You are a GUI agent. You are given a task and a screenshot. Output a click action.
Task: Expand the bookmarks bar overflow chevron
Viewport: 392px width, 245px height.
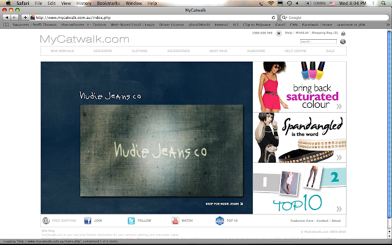388,24
